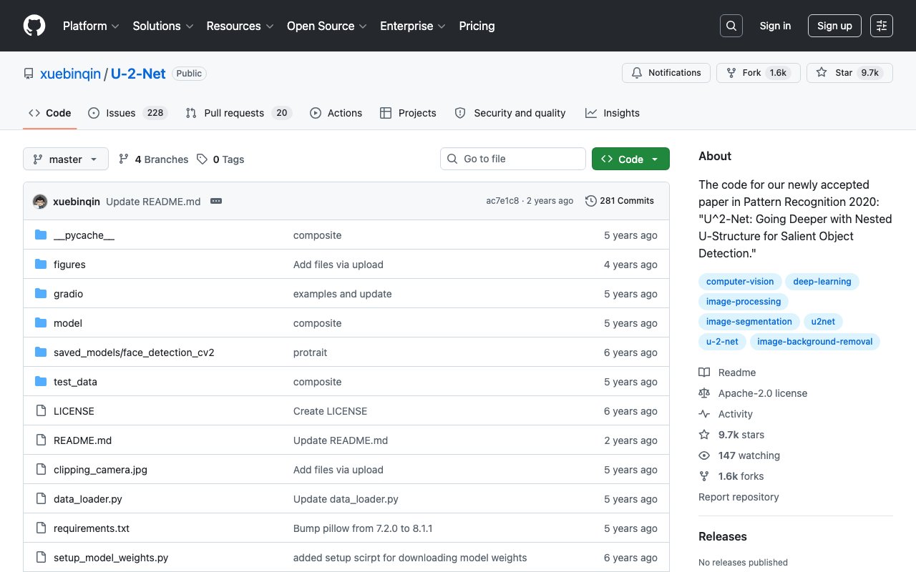This screenshot has height=572, width=916.
Task: Click the u-2-net topic tag
Action: [x=722, y=342]
